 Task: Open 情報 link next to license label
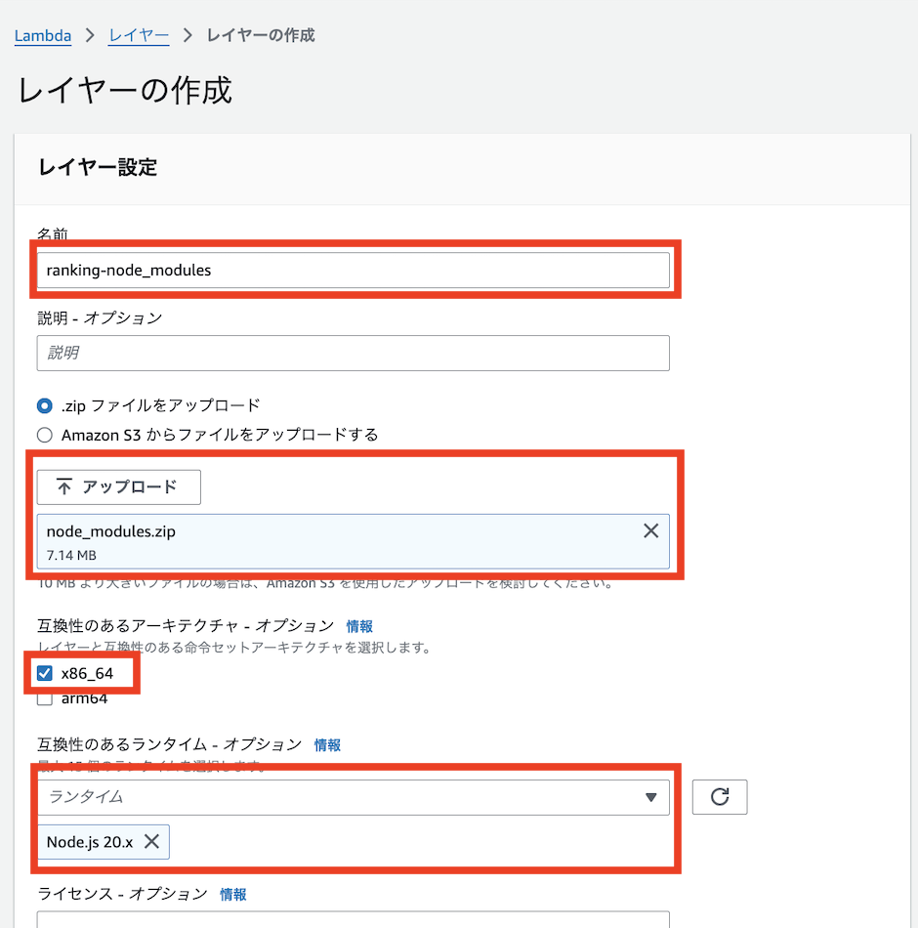click(x=233, y=894)
